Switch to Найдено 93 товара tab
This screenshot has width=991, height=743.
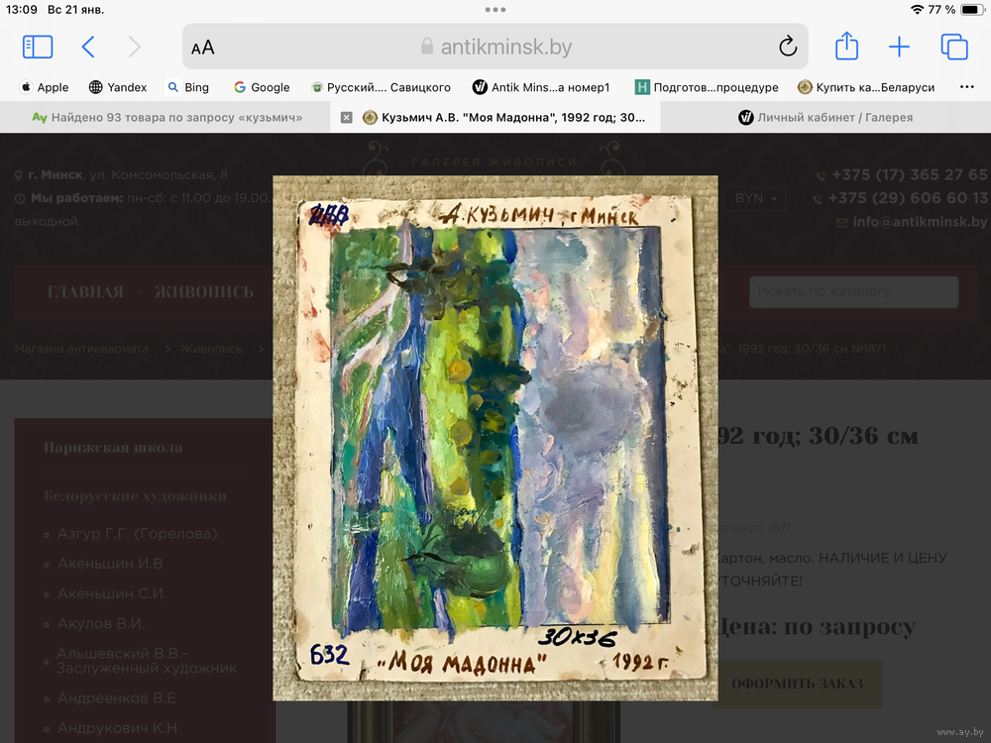(x=166, y=117)
